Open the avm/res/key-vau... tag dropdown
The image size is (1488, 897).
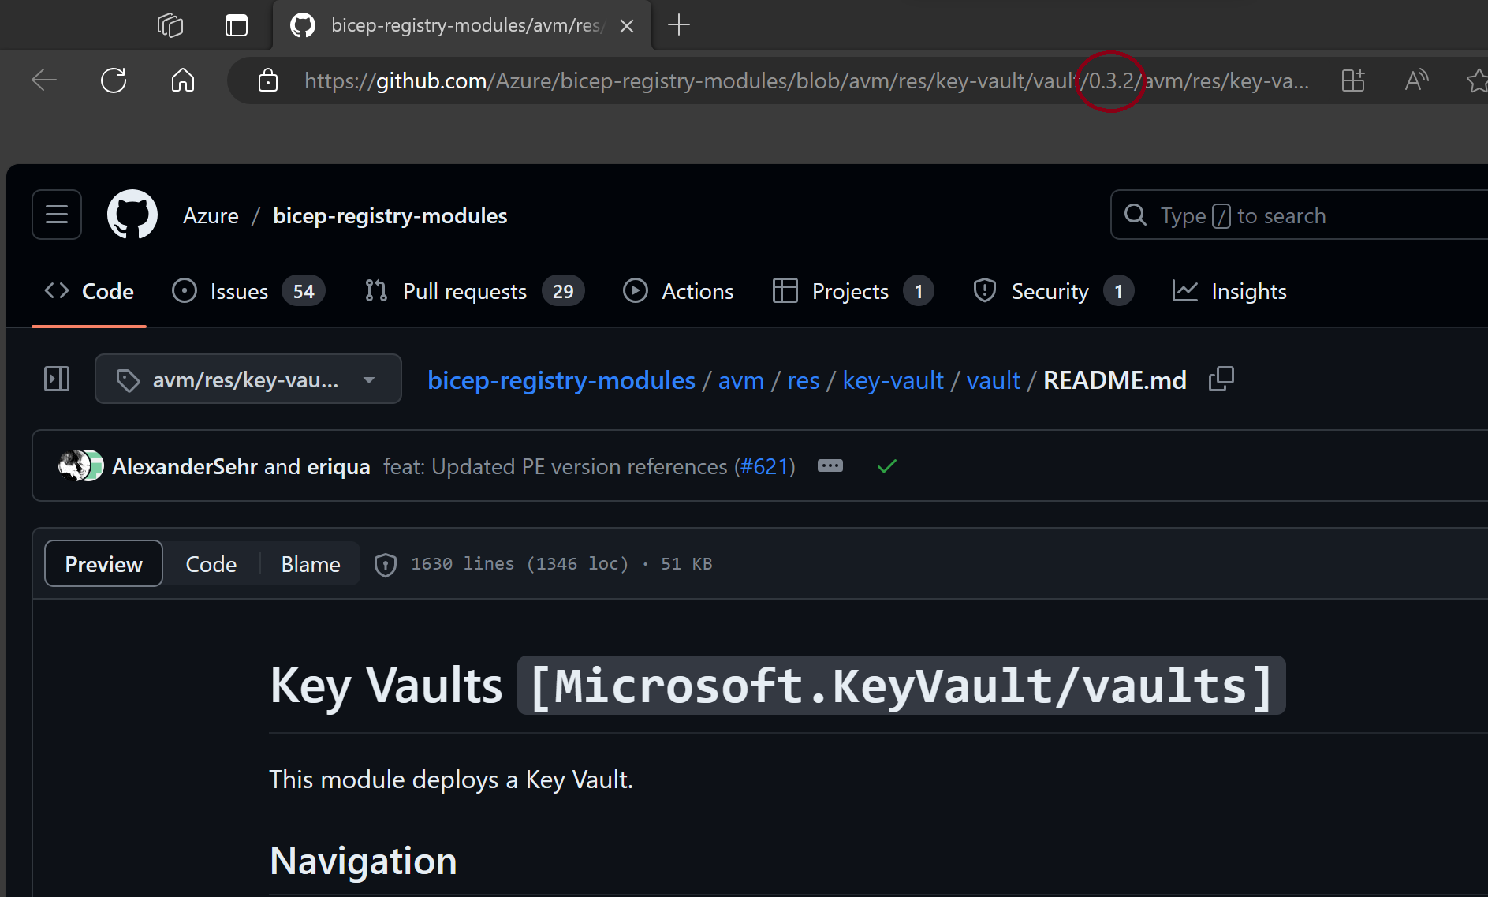click(x=248, y=379)
